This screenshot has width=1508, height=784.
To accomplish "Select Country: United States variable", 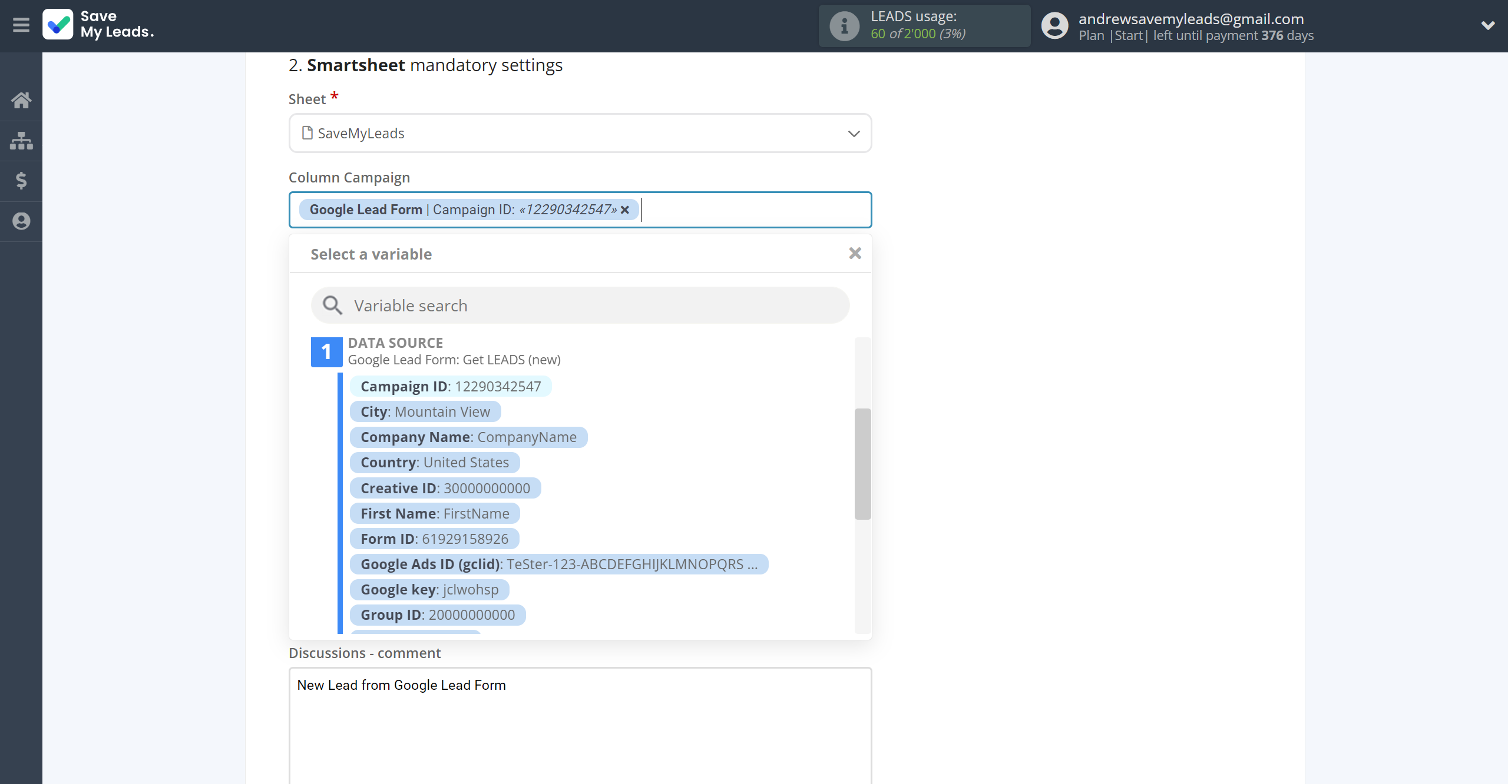I will (x=435, y=463).
